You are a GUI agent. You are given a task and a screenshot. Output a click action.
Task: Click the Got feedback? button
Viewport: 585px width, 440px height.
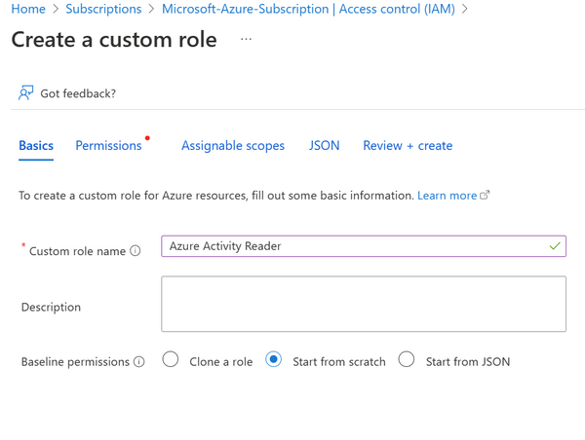[78, 93]
